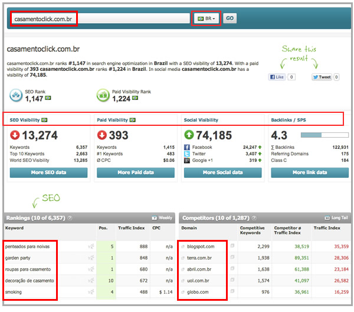
Task: Select the Social Visibility tab header
Action: [201, 120]
